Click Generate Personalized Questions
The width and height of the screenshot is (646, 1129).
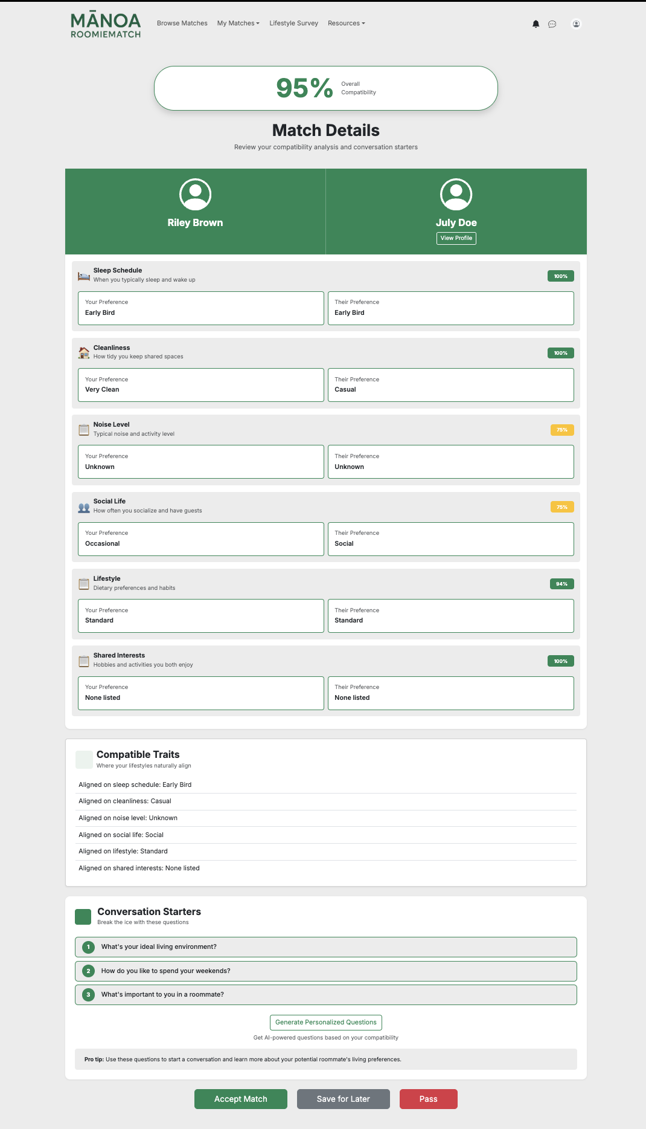point(325,1022)
